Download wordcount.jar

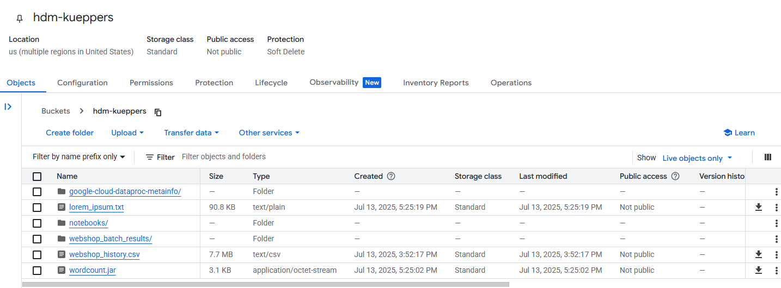pyautogui.click(x=759, y=270)
